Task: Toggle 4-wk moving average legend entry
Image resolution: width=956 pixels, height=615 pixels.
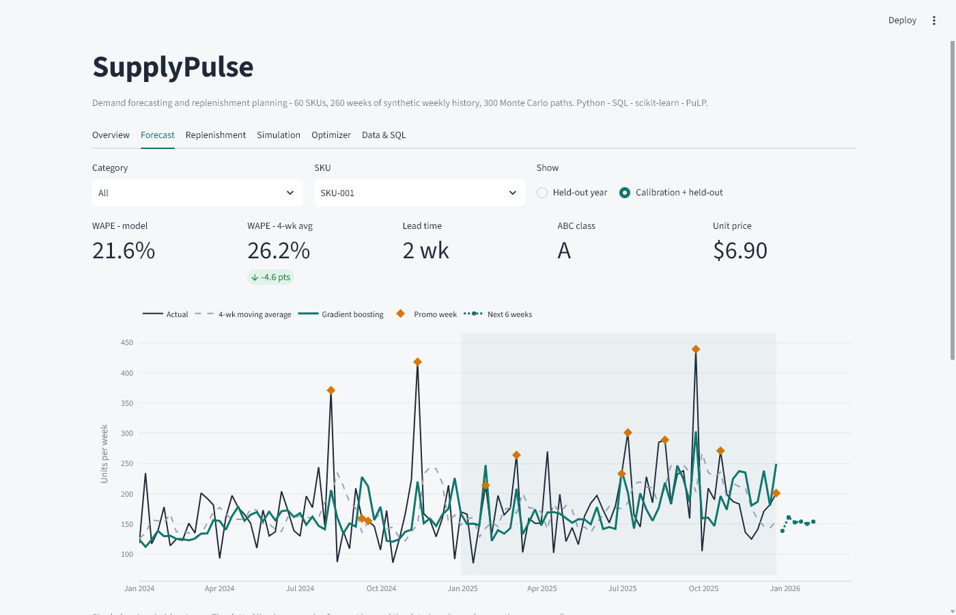Action: [243, 314]
